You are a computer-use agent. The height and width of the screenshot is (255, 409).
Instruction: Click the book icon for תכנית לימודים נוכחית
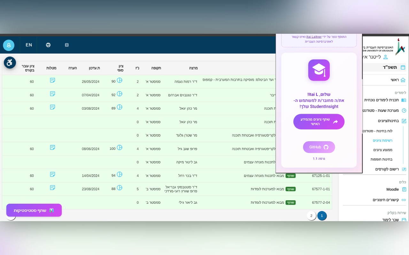[404, 100]
